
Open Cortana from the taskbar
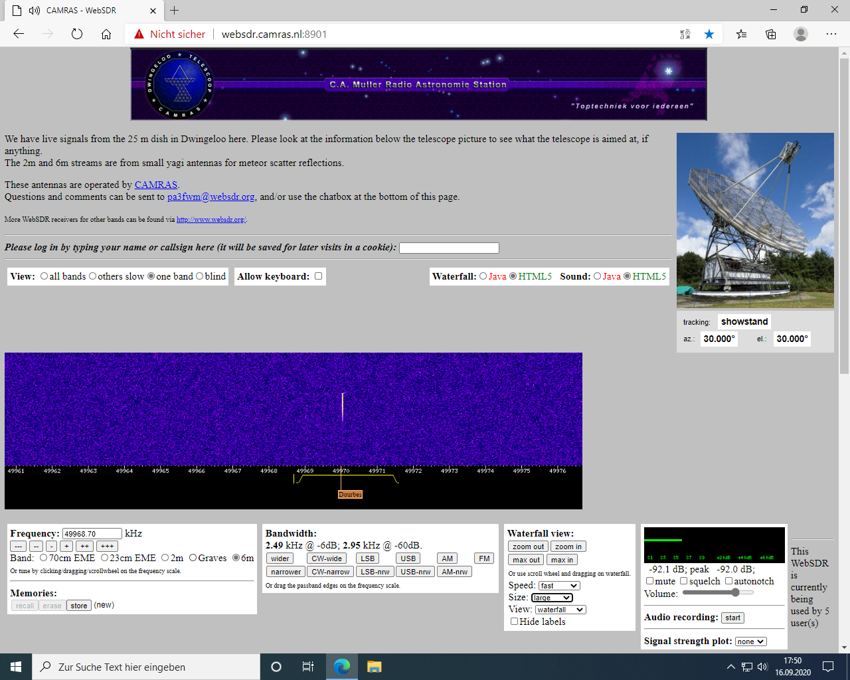point(276,667)
